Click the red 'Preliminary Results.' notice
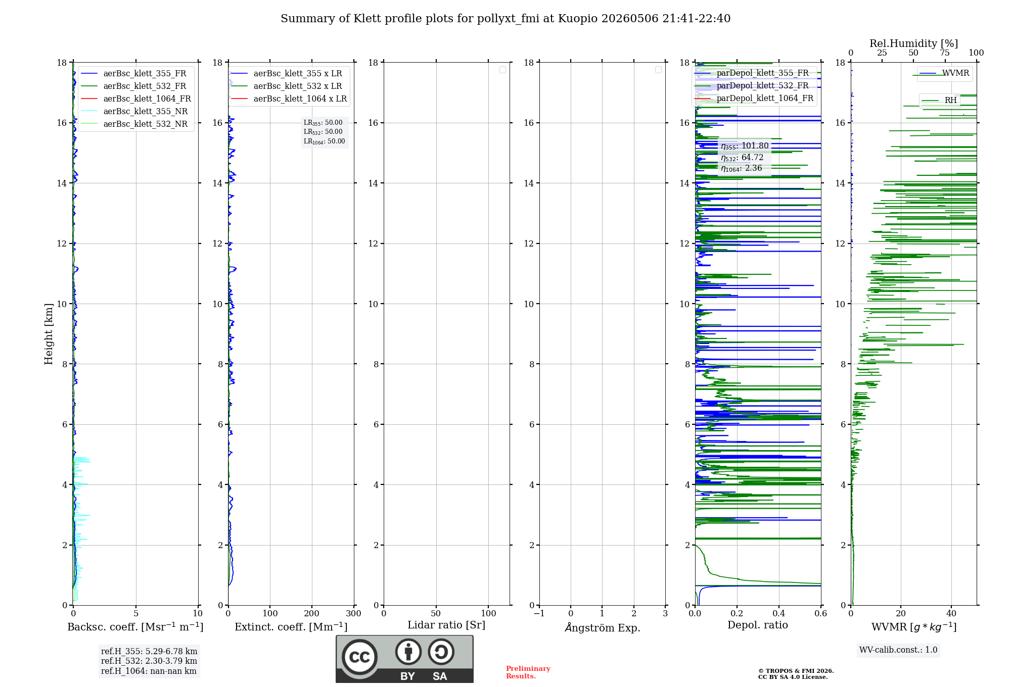 pyautogui.click(x=528, y=672)
